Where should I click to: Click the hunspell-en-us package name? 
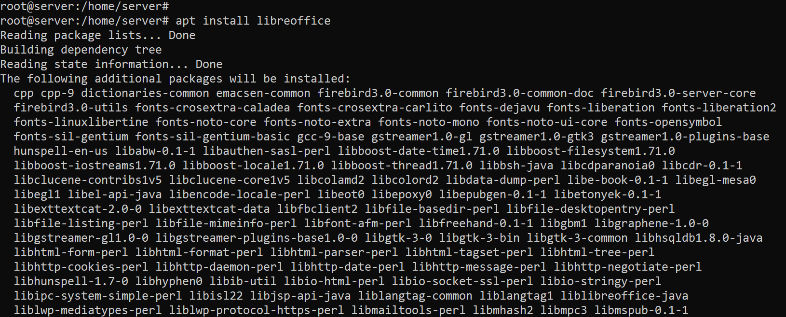click(x=61, y=151)
